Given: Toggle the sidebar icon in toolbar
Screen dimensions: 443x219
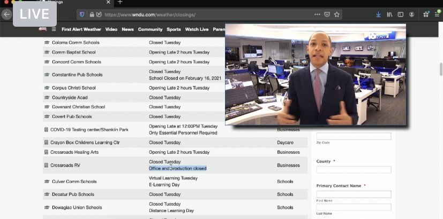Looking at the screenshot, I should coord(400,14).
